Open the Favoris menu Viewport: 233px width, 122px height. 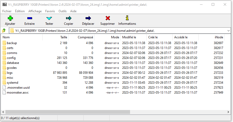click(x=50, y=11)
